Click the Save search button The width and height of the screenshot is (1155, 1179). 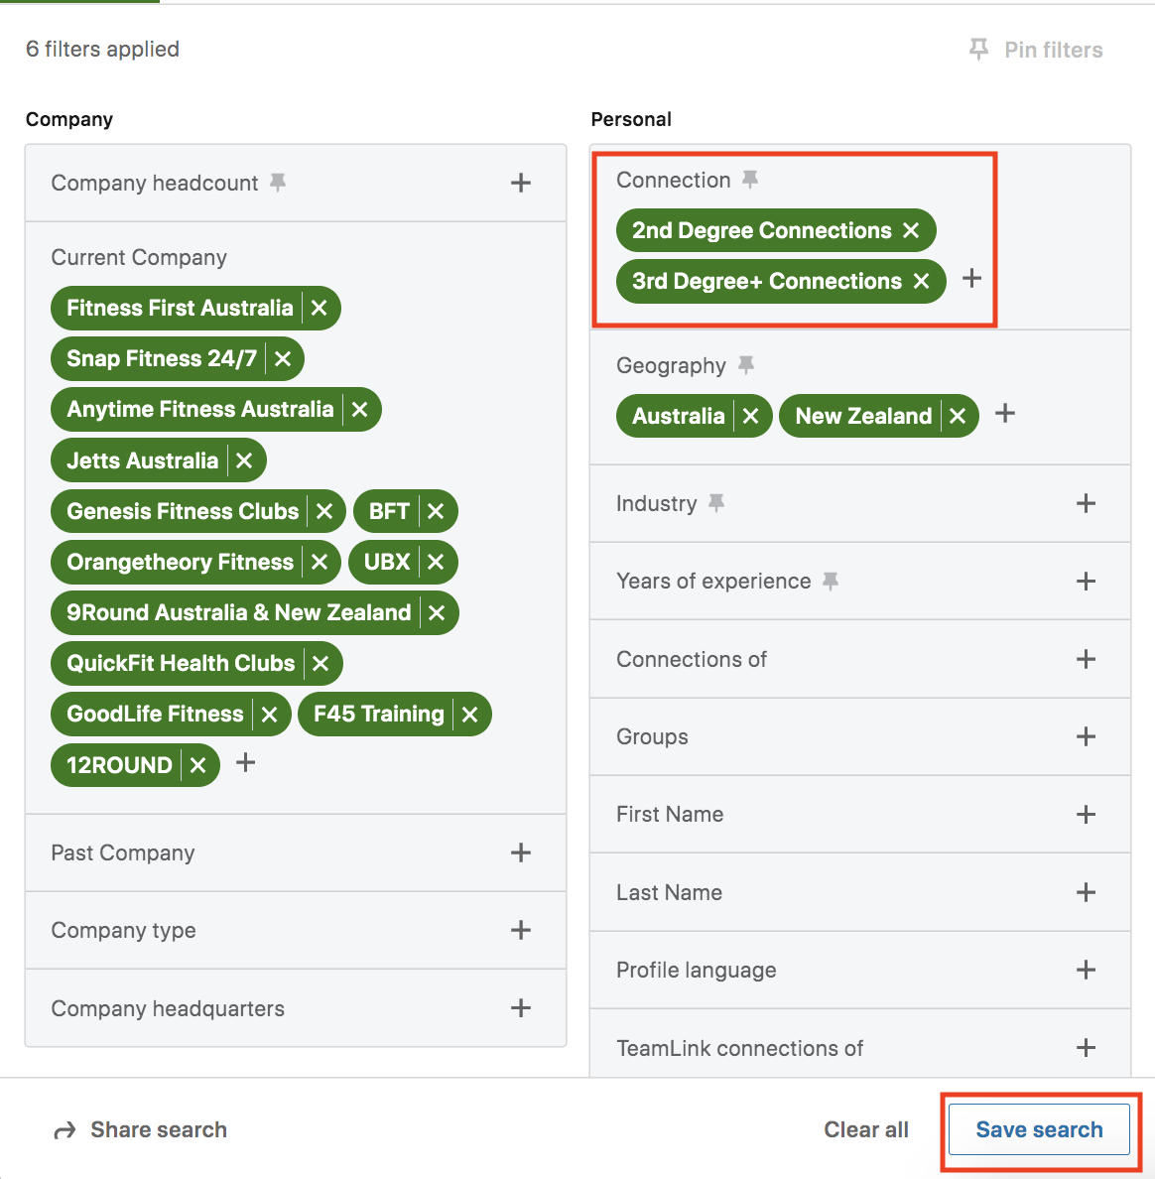coord(1039,1129)
